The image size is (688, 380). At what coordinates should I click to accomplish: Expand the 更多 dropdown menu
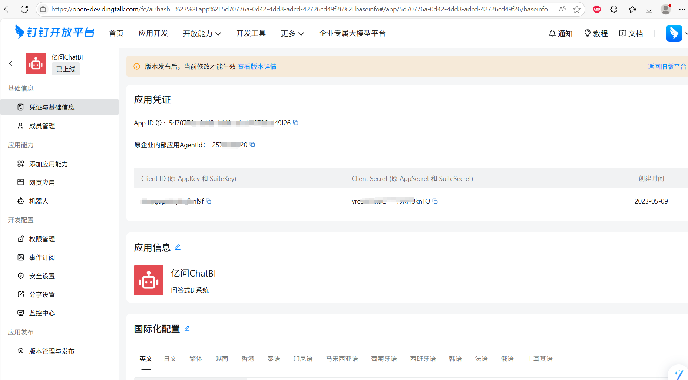[292, 33]
